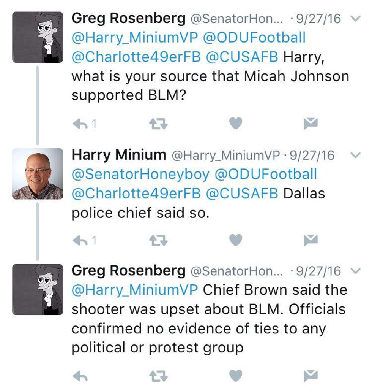View Harry Minium's profile photo

pyautogui.click(x=38, y=174)
